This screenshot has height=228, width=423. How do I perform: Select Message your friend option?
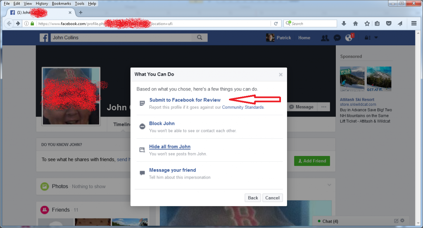172,170
